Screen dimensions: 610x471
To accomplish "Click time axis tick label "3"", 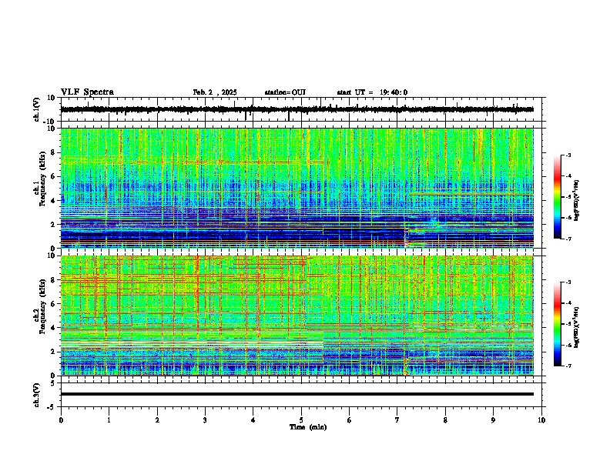I will (x=205, y=420).
